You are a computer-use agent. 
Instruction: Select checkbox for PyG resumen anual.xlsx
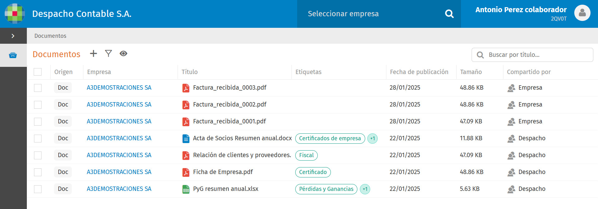click(x=38, y=189)
